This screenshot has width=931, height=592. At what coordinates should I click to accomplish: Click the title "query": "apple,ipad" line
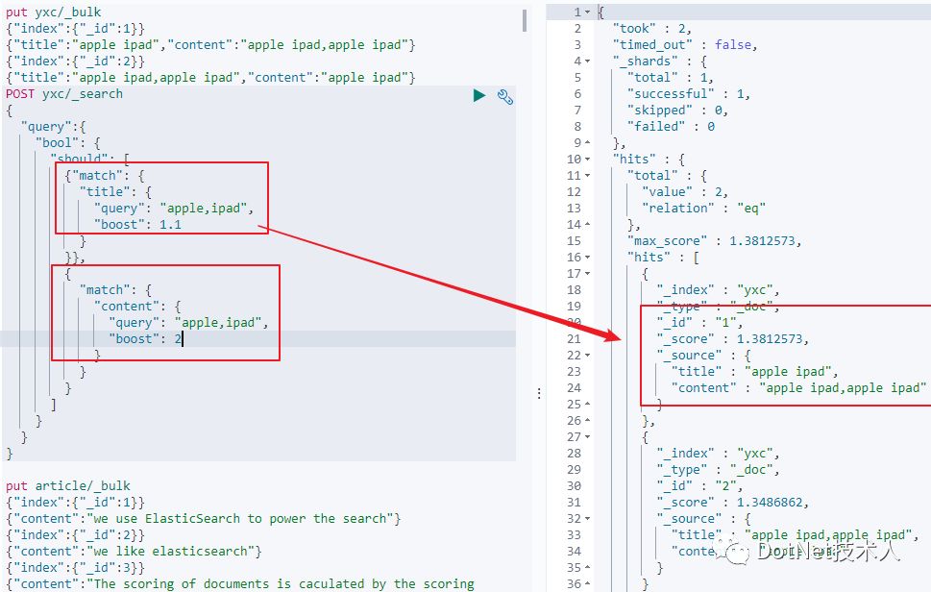tap(174, 209)
